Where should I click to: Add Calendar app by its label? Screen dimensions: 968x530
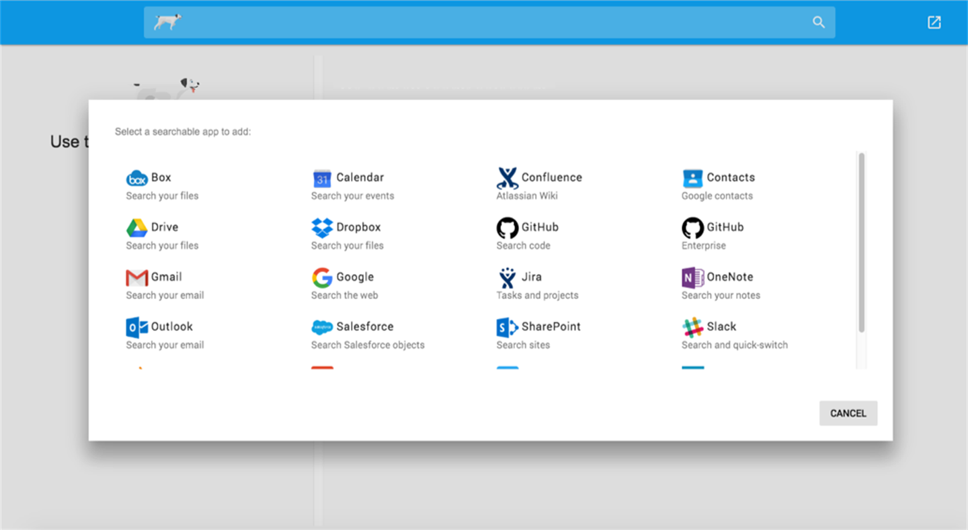click(x=360, y=177)
